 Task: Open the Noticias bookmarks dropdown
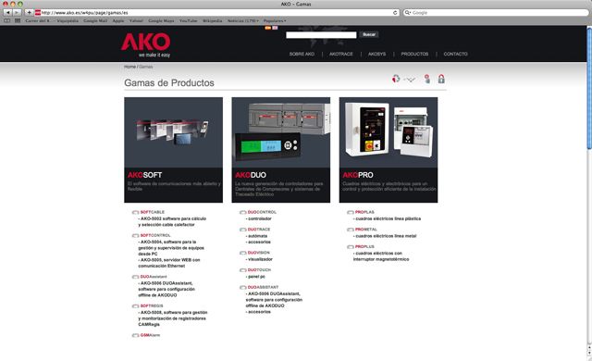click(x=242, y=20)
